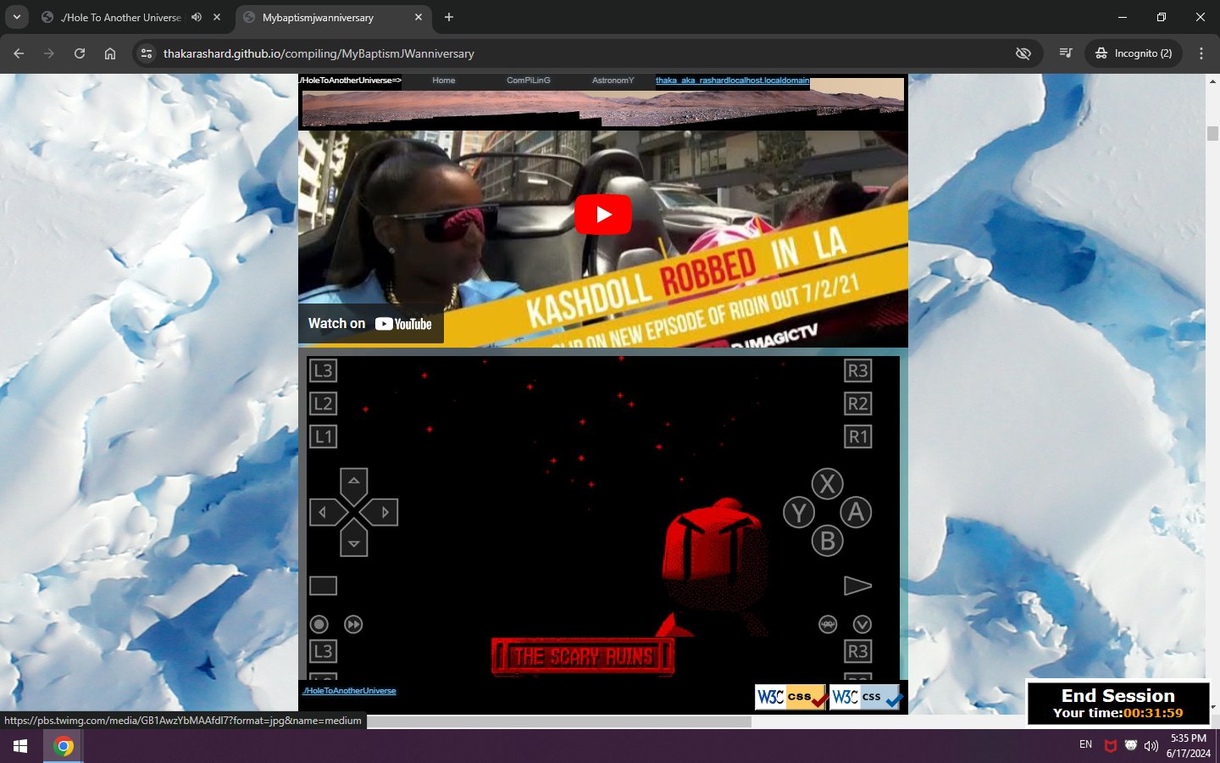Open a new browser tab
Screen dimensions: 1220x763
point(449,17)
